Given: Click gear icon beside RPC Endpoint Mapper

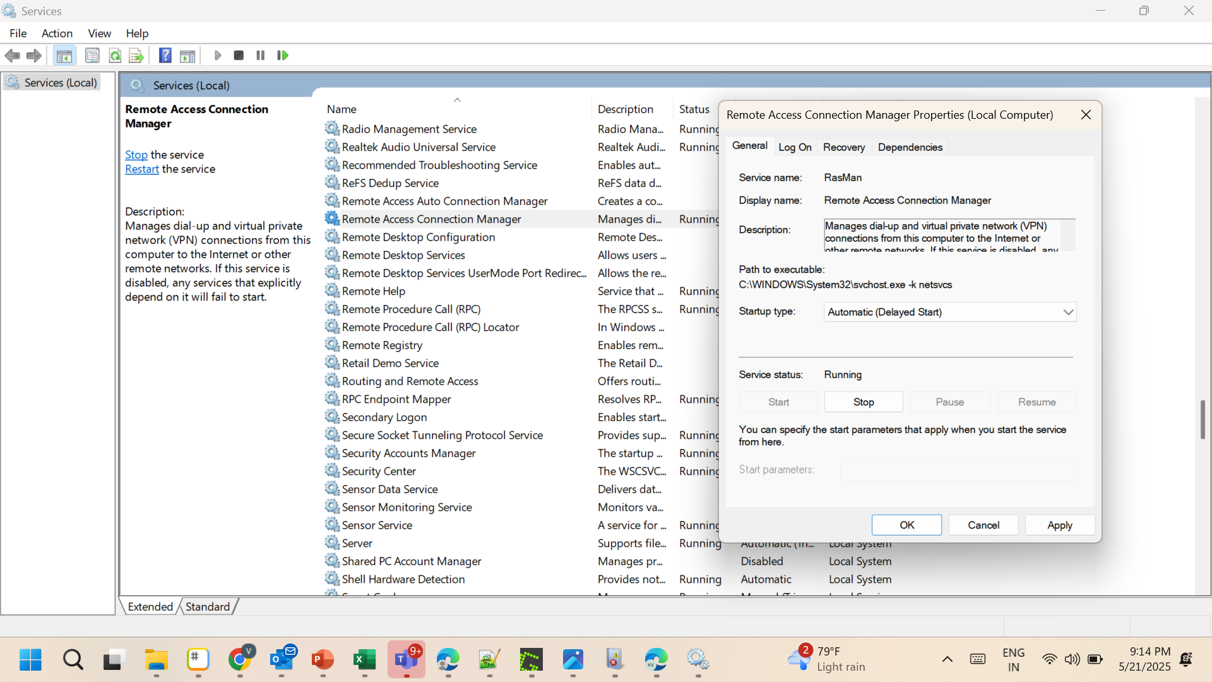Looking at the screenshot, I should (x=332, y=399).
